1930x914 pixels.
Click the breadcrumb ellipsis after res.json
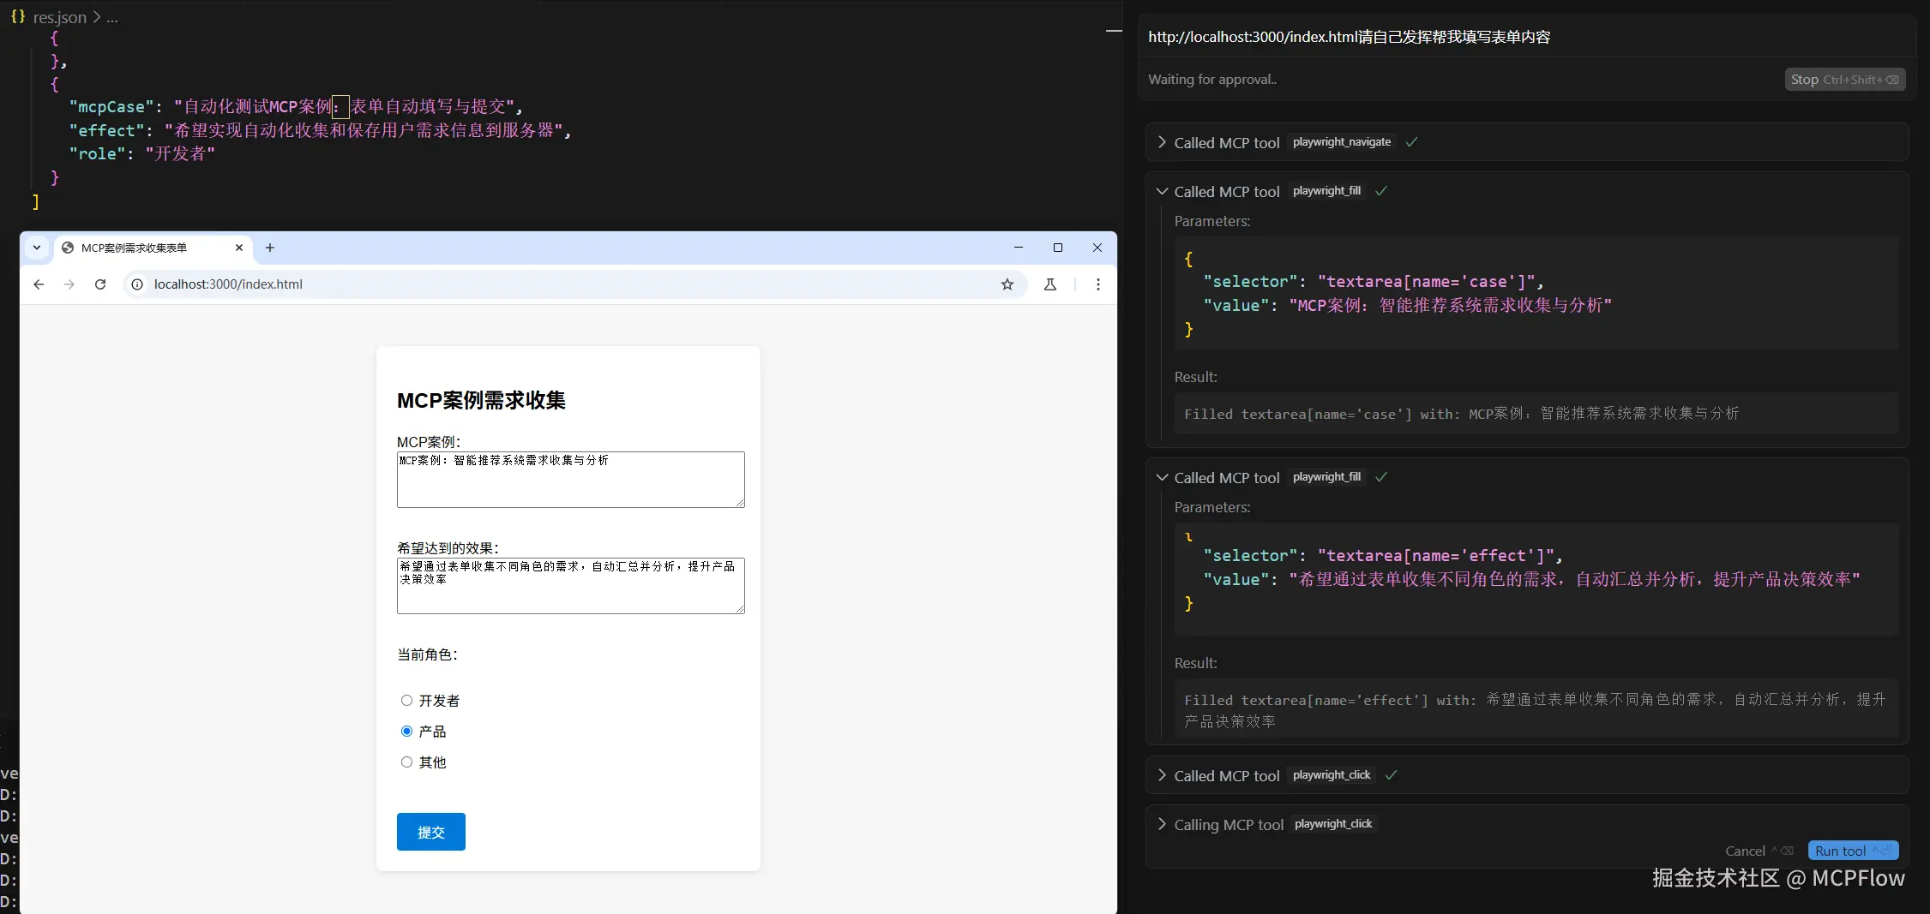(x=112, y=17)
